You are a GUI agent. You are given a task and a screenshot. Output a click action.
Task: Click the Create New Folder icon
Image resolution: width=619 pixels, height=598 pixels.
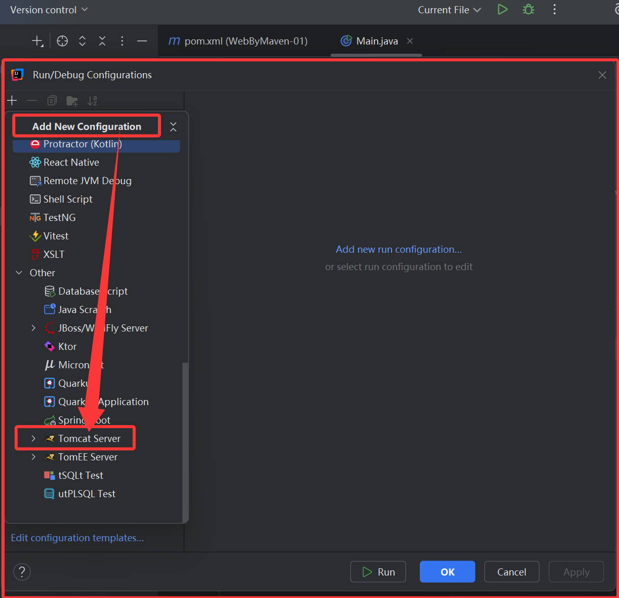pos(72,101)
